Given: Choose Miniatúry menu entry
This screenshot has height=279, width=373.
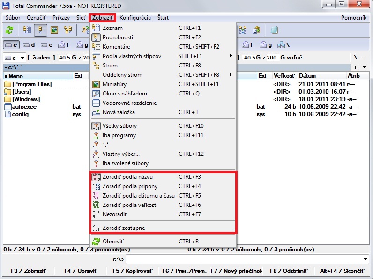Looking at the screenshot, I should 163,84.
